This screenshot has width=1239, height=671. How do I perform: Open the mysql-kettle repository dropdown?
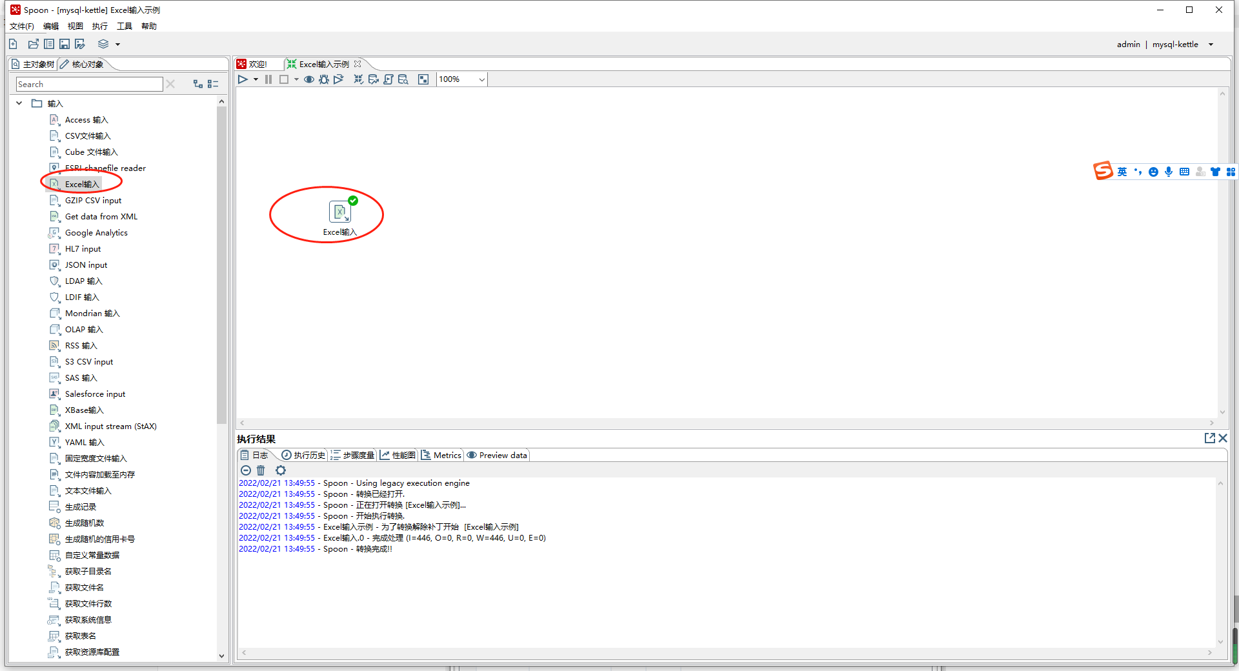pyautogui.click(x=1211, y=45)
